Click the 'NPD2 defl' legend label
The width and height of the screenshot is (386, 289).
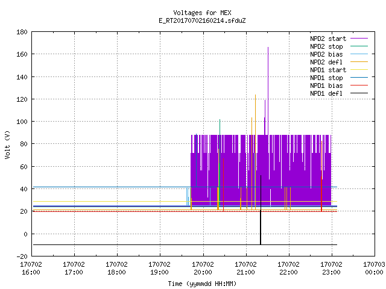pos(326,62)
